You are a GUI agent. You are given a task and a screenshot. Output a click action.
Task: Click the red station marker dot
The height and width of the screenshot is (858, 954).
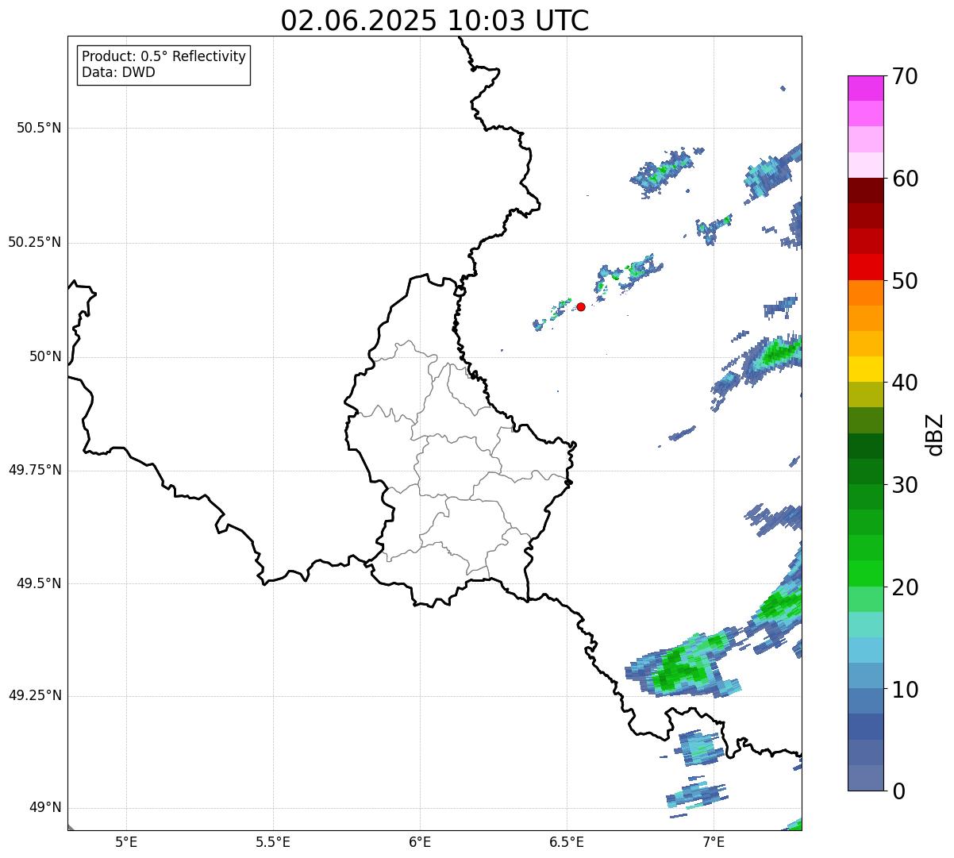click(581, 306)
